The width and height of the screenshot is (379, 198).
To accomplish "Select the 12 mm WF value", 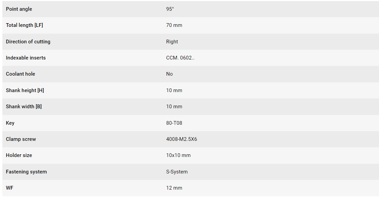I will pos(174,188).
